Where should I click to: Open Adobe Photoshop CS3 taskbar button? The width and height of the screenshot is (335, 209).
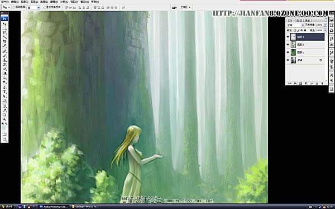pos(54,207)
